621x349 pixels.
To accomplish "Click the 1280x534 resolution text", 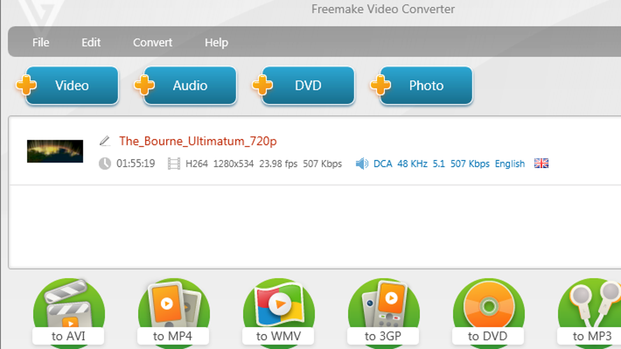I will (233, 164).
